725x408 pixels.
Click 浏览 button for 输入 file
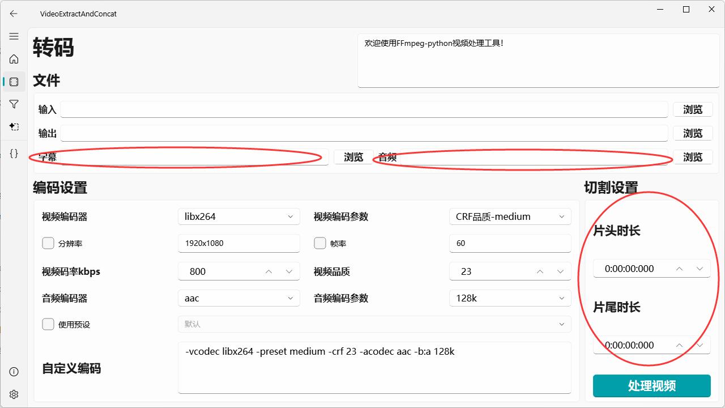pos(693,109)
